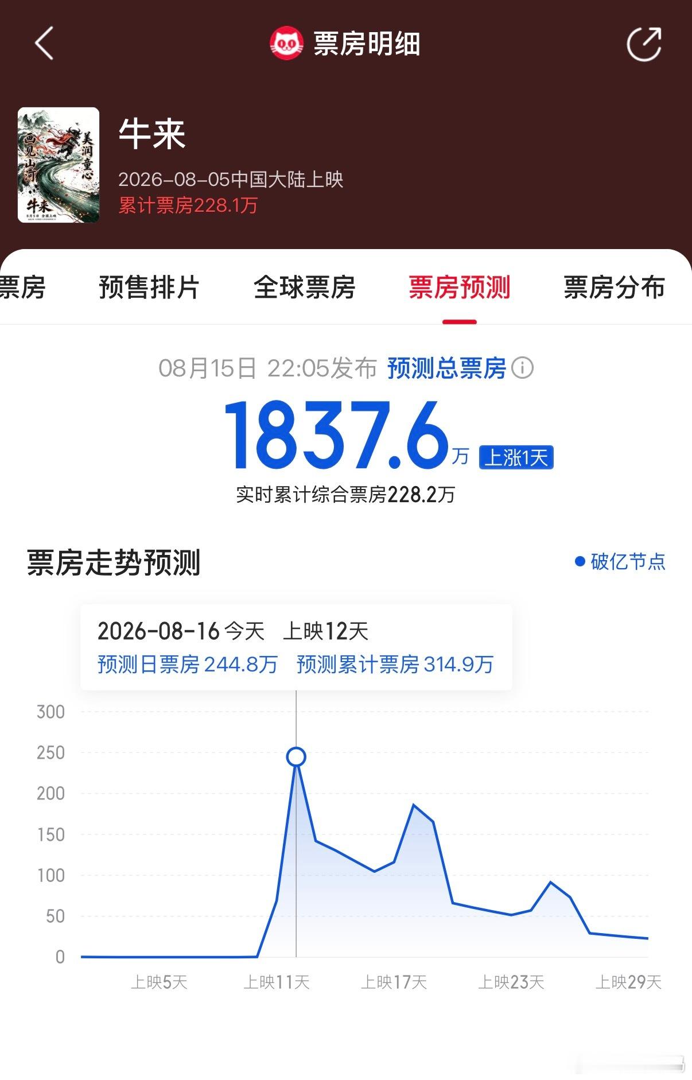Switch to the 票房分布 tab

(x=615, y=288)
